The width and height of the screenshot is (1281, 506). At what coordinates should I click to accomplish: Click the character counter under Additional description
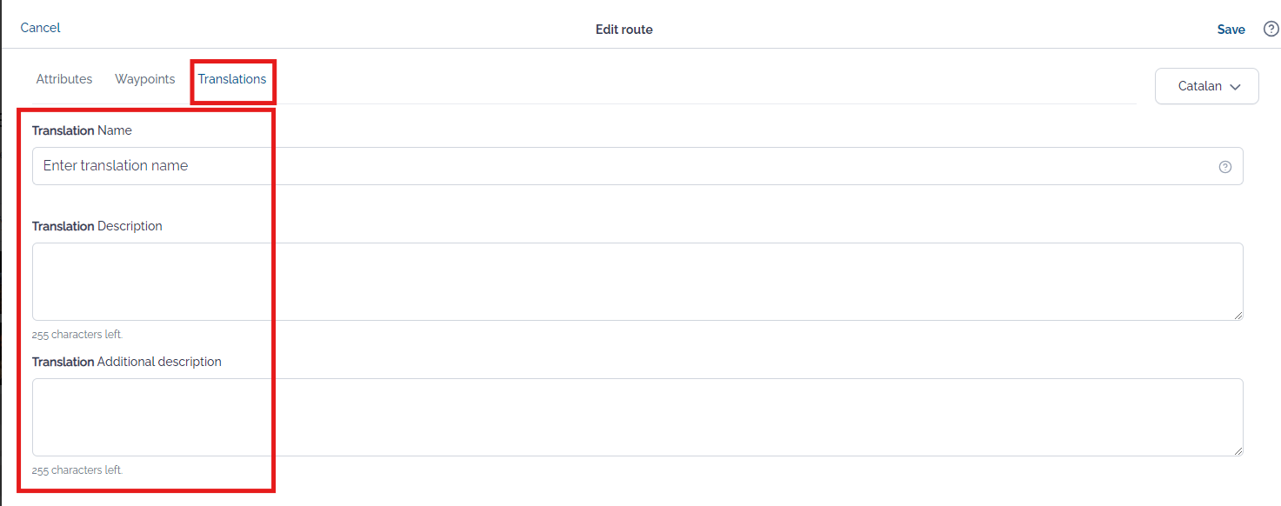coord(77,470)
